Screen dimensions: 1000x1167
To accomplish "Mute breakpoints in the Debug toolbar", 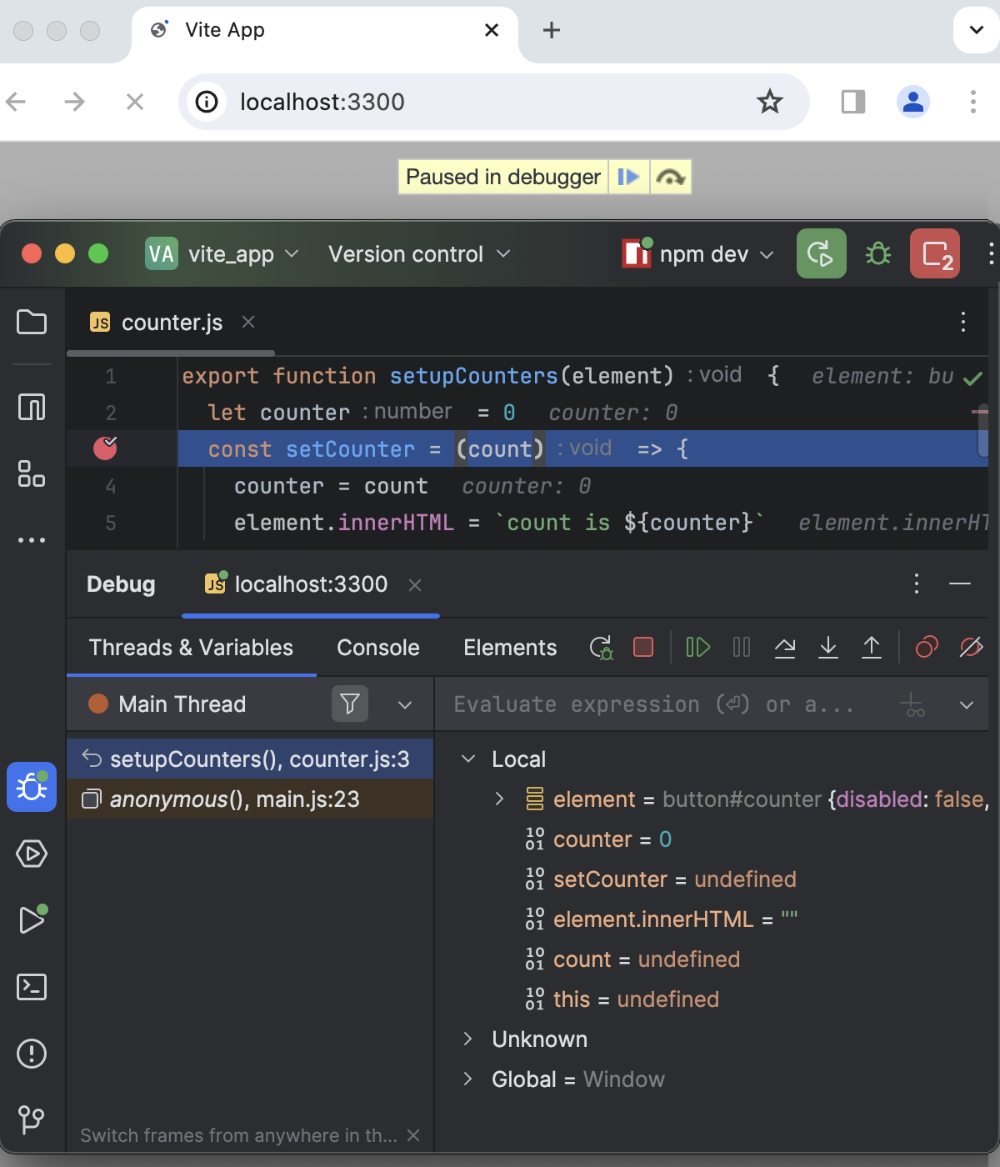I will tap(969, 647).
